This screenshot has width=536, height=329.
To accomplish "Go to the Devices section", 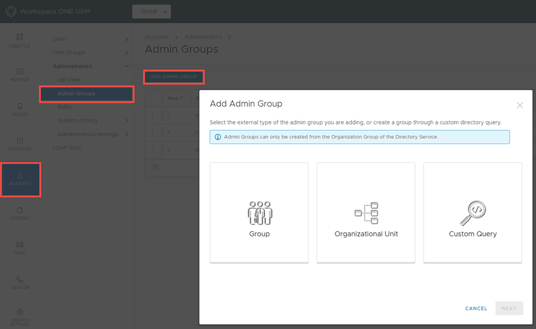I will [20, 110].
